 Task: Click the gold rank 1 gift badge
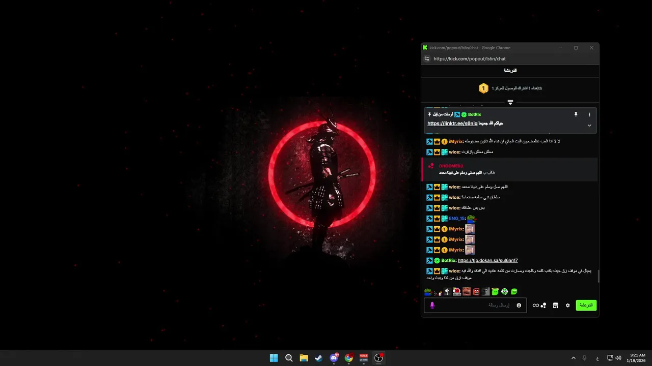coord(483,88)
